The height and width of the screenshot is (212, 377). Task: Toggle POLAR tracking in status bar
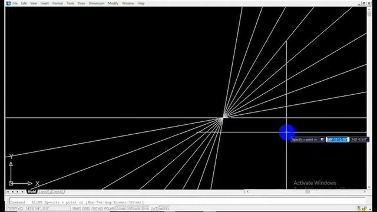tap(109, 208)
